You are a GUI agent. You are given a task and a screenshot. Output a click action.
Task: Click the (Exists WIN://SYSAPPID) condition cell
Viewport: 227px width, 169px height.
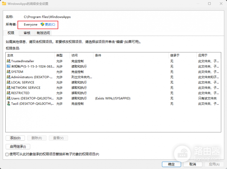tap(113, 98)
